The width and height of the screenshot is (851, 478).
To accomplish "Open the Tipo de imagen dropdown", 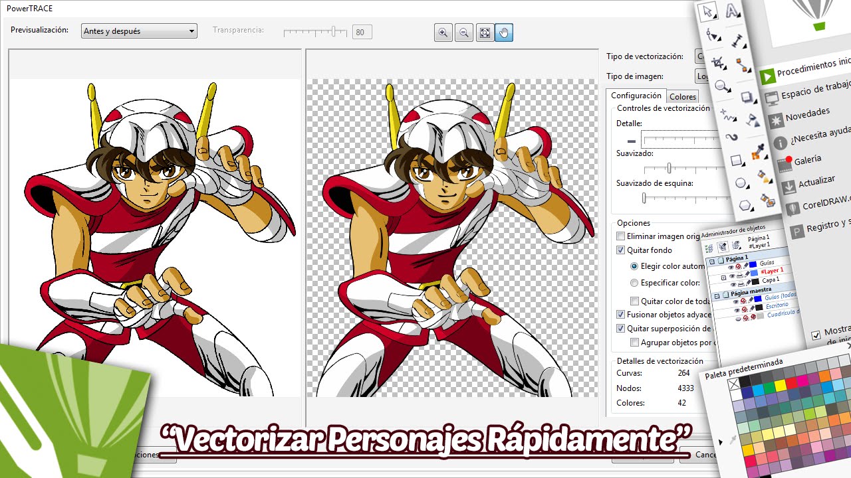I will click(700, 76).
